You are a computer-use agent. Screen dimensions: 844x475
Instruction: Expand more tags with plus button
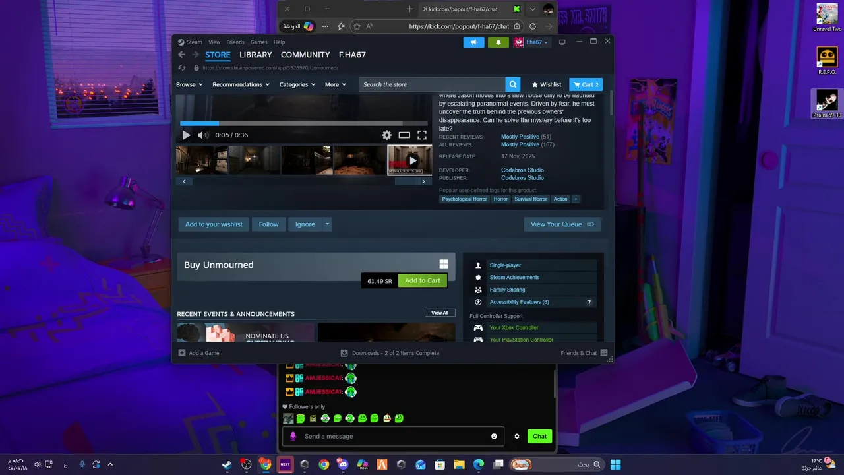tap(576, 199)
